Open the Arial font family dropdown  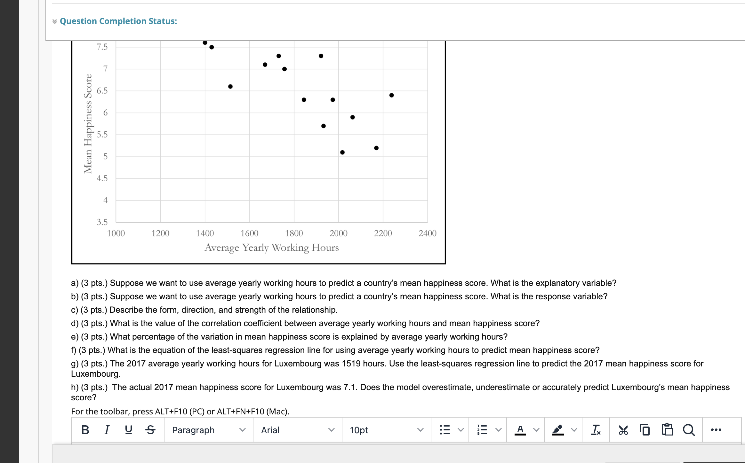298,430
